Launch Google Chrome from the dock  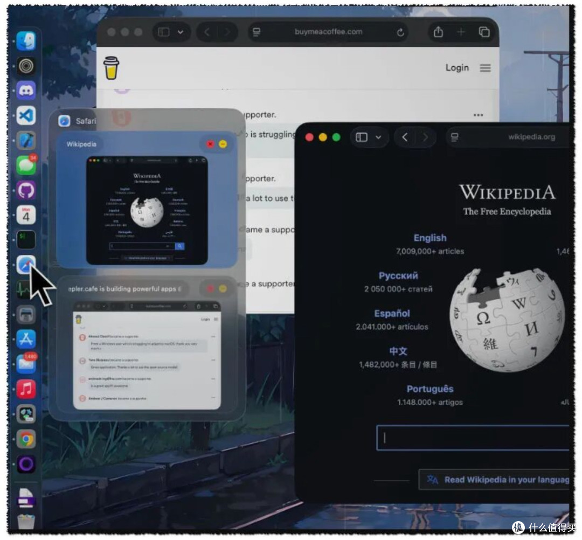point(26,439)
